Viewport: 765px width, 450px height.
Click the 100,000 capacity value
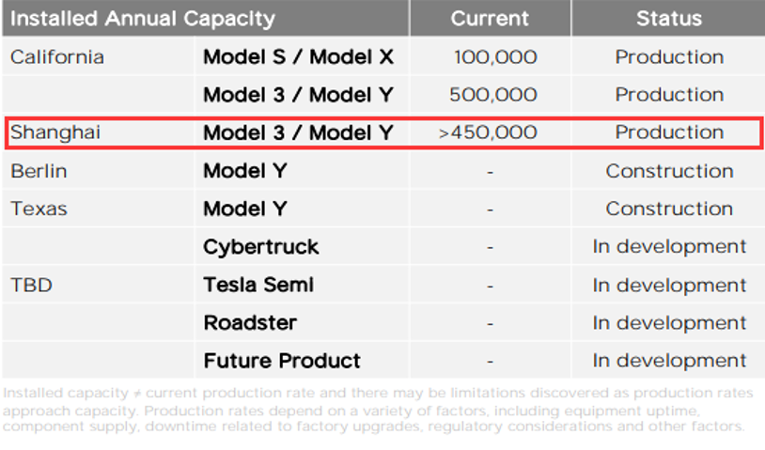(x=495, y=57)
